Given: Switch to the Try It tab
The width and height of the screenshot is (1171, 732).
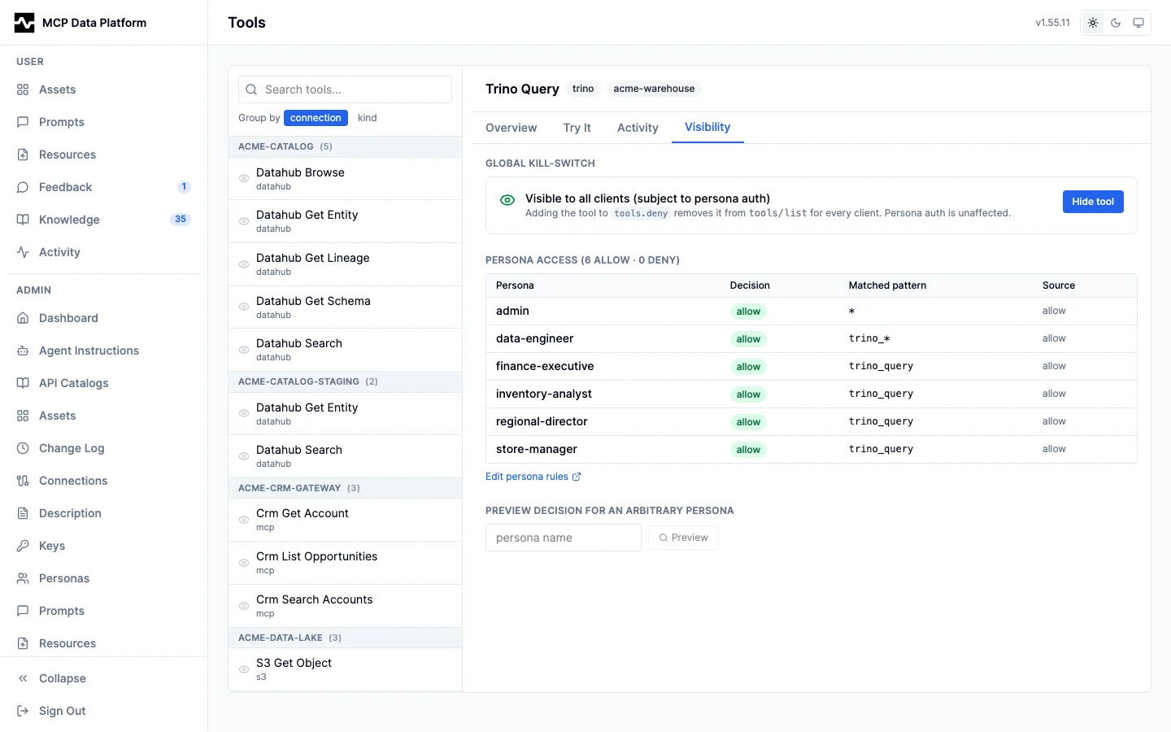Looking at the screenshot, I should [x=577, y=128].
